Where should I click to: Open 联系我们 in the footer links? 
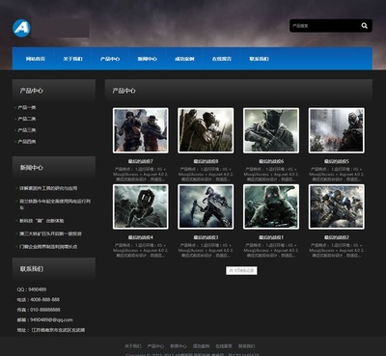point(247,346)
